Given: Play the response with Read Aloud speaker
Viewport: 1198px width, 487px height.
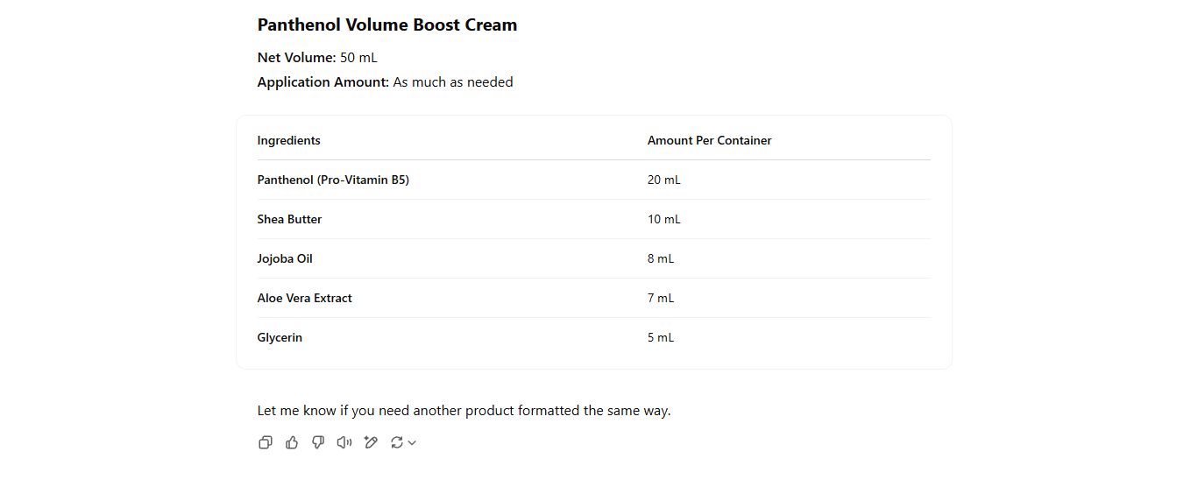Looking at the screenshot, I should (344, 443).
